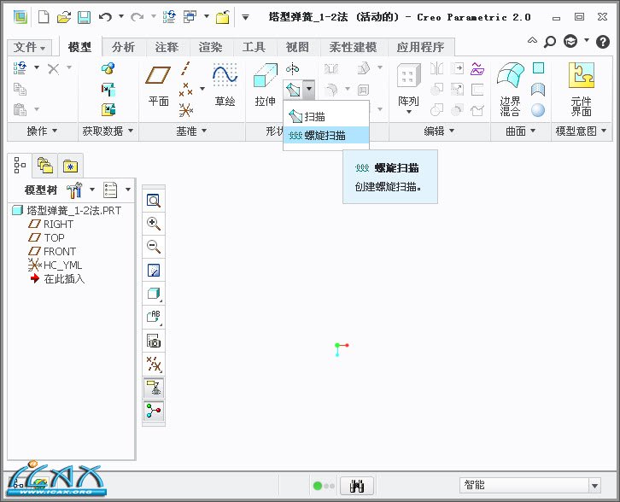This screenshot has width=620, height=502.
Task: Start a Sketch (草绘) feature
Action: click(225, 85)
